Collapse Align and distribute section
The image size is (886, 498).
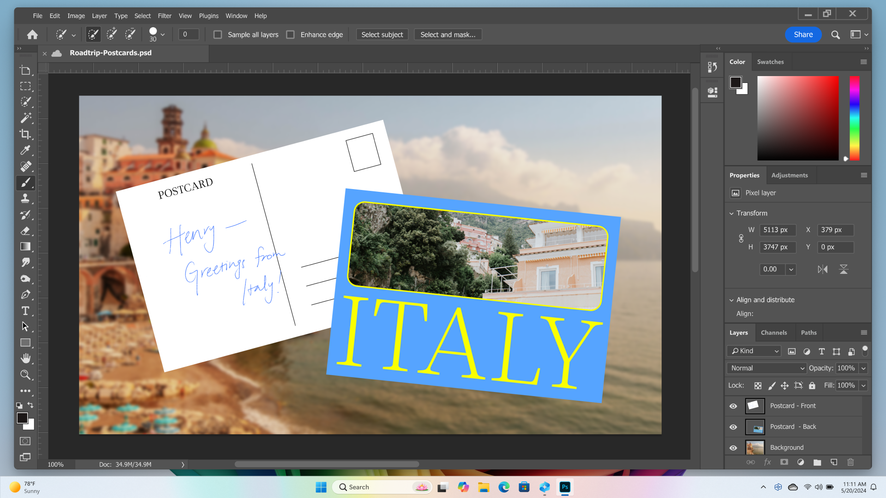(x=731, y=300)
